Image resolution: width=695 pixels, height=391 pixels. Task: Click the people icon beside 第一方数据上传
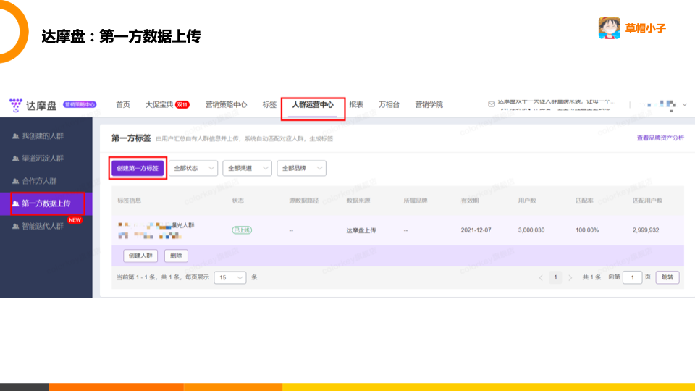point(15,203)
